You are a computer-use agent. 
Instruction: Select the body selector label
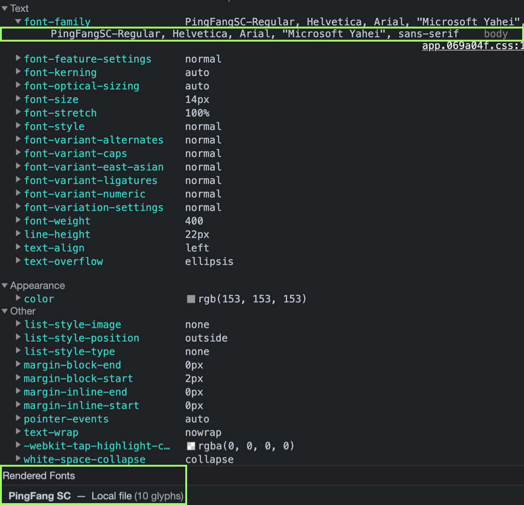point(496,34)
